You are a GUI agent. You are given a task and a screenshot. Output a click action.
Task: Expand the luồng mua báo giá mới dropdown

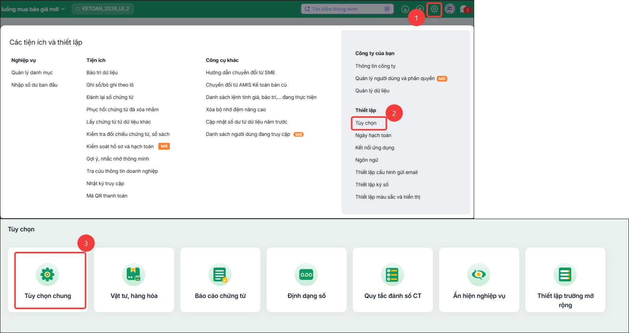[x=33, y=9]
